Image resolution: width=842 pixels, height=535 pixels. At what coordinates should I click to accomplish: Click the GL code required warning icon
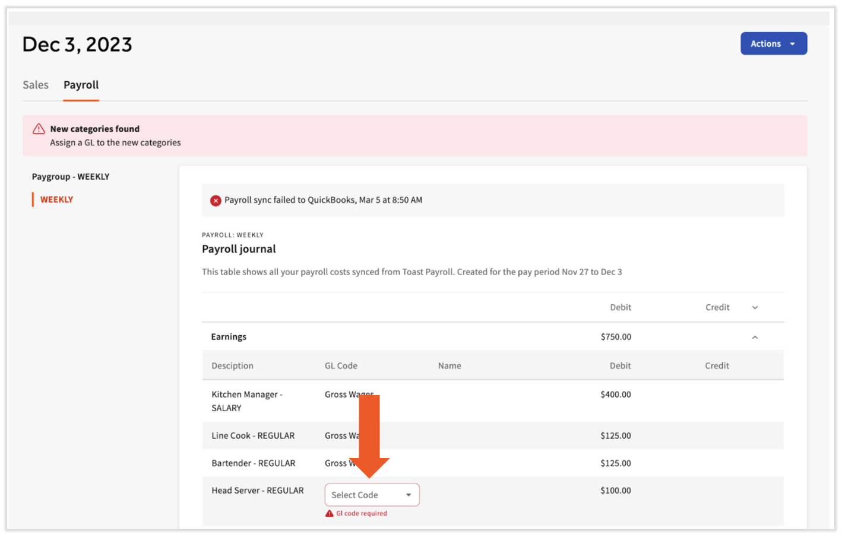click(x=329, y=514)
